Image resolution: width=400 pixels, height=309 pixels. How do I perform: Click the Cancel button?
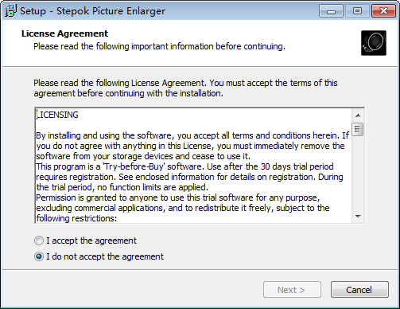click(359, 290)
